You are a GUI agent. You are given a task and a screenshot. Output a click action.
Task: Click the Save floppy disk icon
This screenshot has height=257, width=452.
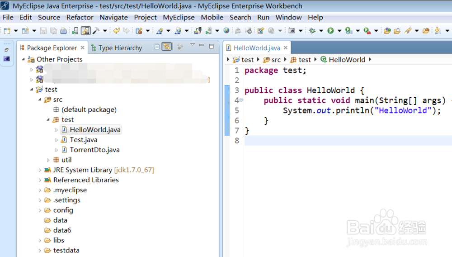[43, 31]
